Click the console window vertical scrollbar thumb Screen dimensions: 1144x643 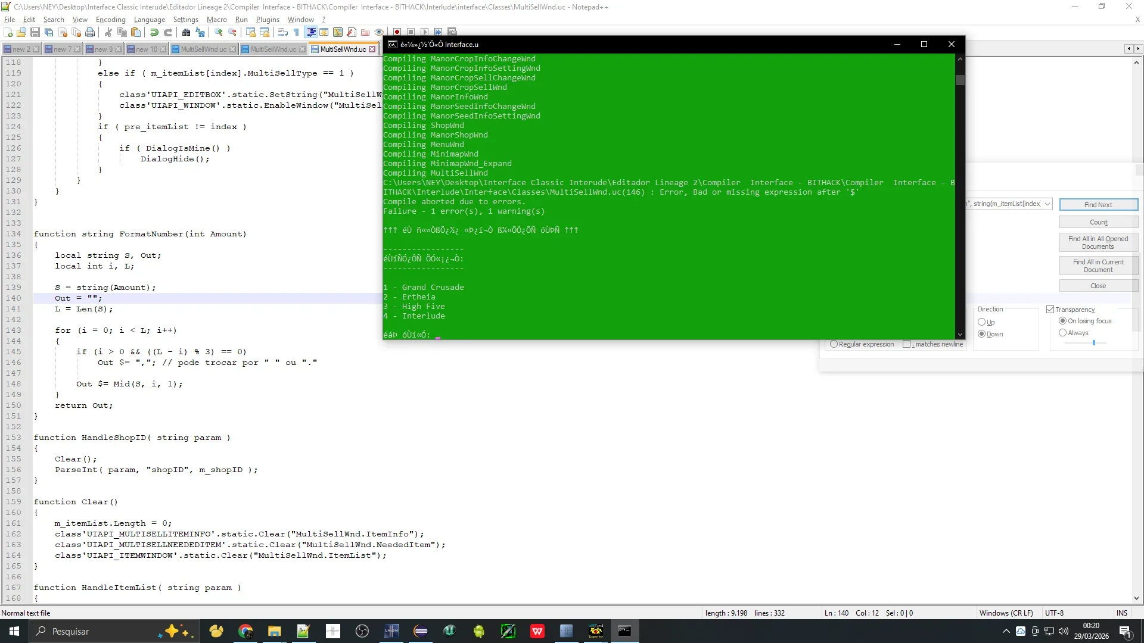(960, 80)
